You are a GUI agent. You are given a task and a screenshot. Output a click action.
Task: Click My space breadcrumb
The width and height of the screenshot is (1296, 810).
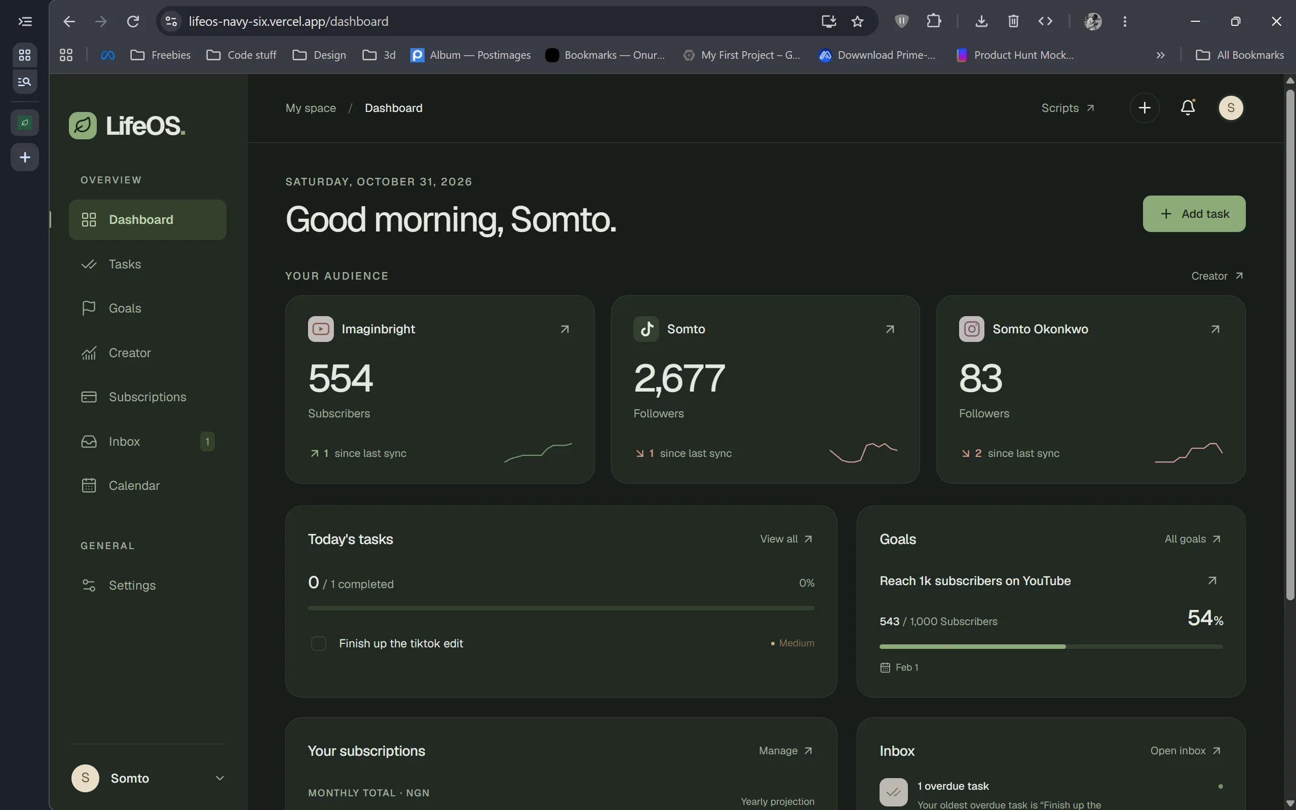tap(311, 108)
